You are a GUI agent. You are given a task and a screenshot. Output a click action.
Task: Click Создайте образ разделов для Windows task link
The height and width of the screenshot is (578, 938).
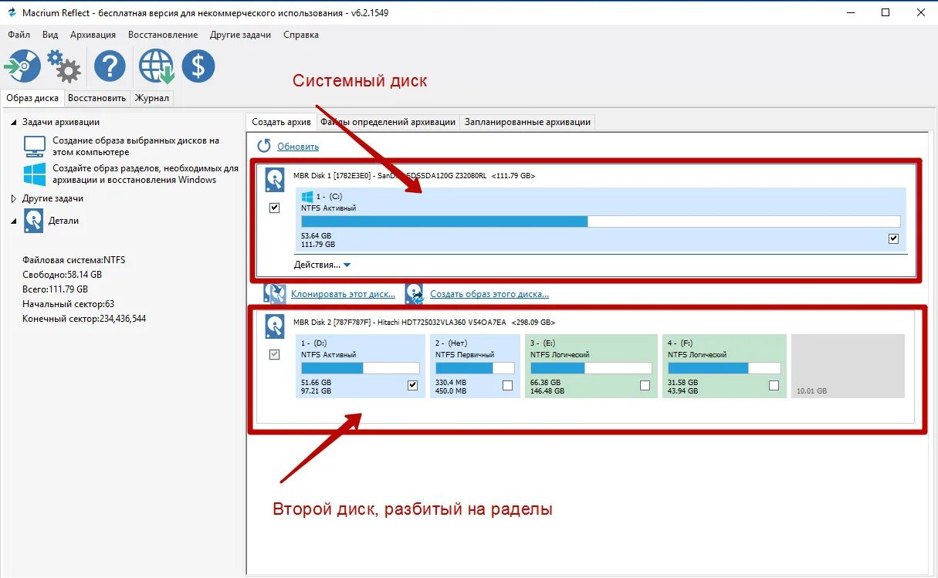coord(145,174)
